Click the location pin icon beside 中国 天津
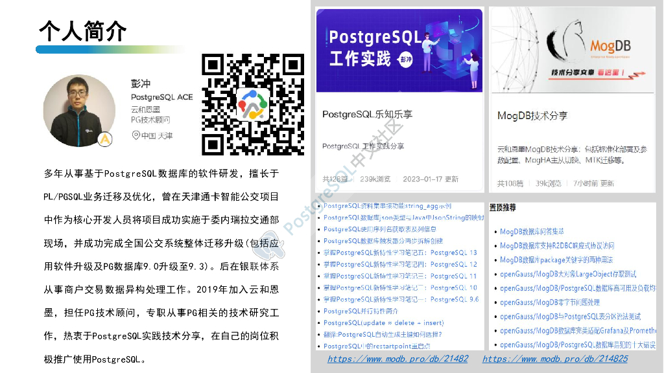 click(x=136, y=135)
